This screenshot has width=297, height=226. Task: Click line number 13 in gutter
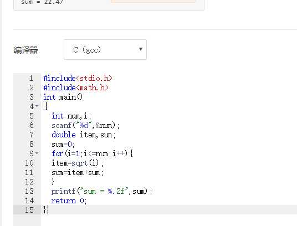tap(29, 191)
